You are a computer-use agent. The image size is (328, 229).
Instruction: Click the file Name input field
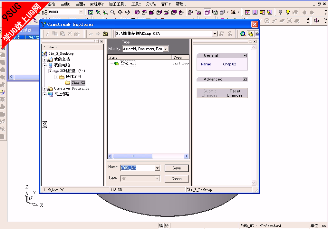138,168
